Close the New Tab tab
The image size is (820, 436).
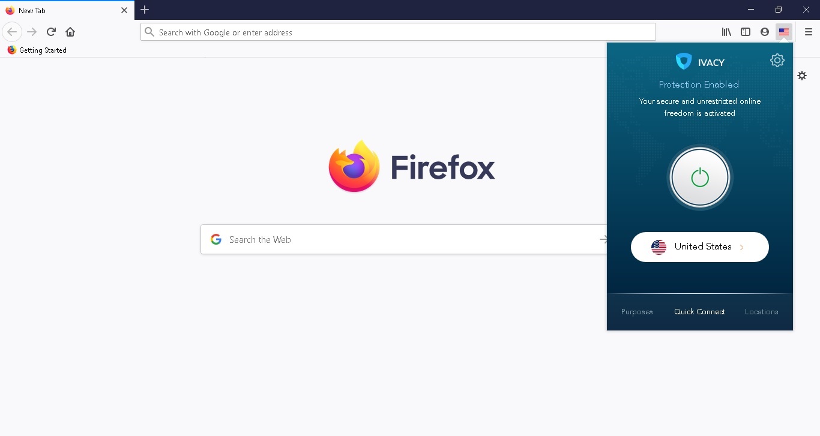click(124, 10)
